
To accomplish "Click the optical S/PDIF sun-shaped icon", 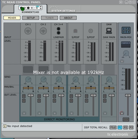I will [x=72, y=113].
